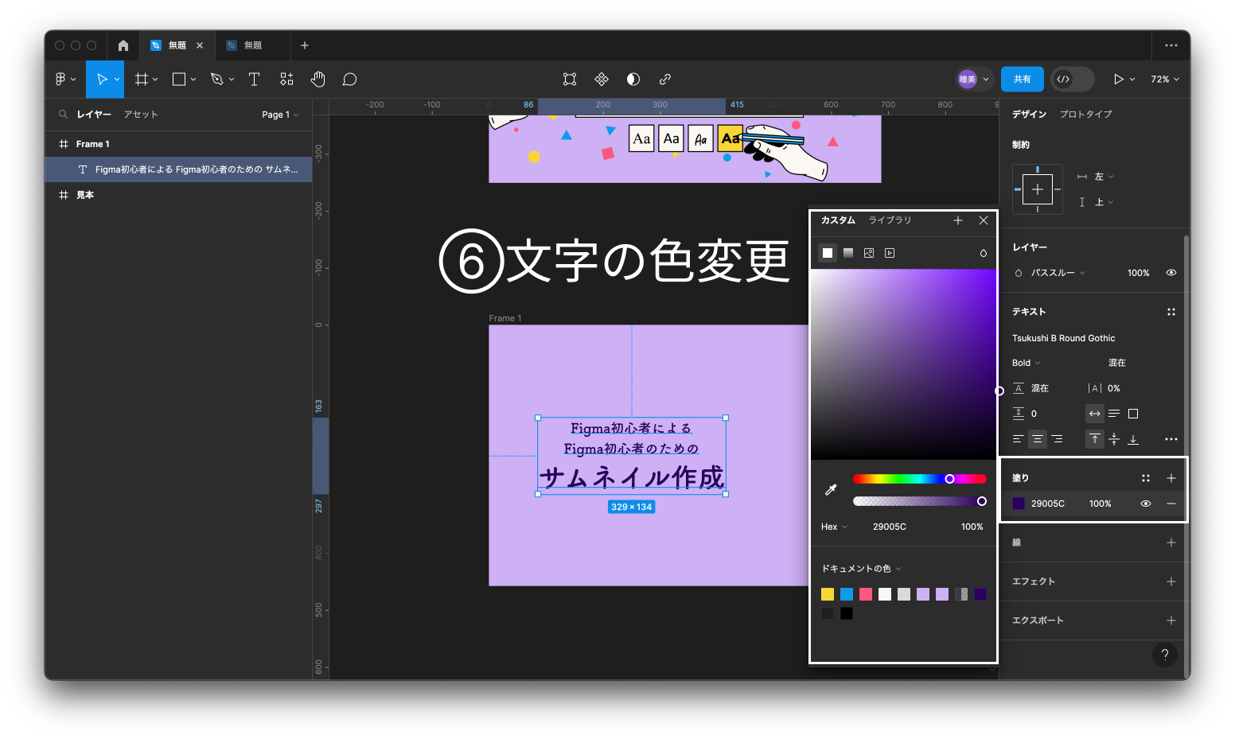This screenshot has height=739, width=1235.
Task: Click the present play button
Action: [x=1119, y=79]
